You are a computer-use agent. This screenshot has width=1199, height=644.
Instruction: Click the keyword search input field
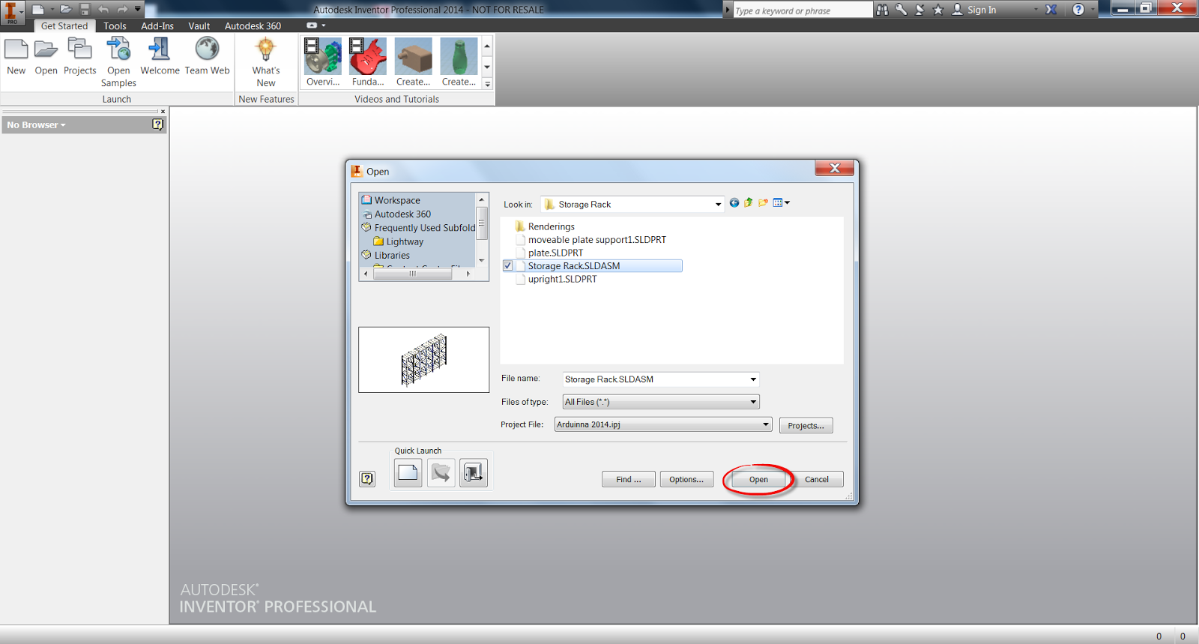click(x=802, y=10)
